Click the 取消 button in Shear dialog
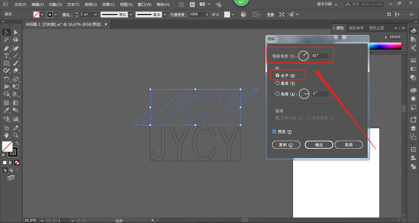Image resolution: width=419 pixels, height=223 pixels. coord(349,145)
